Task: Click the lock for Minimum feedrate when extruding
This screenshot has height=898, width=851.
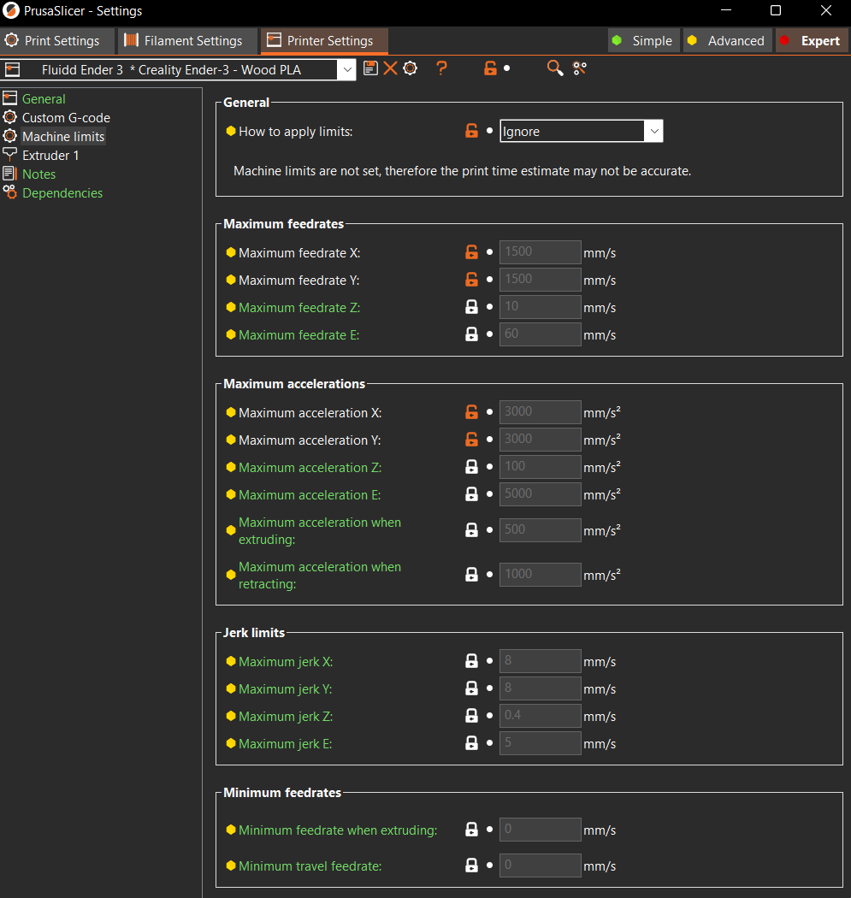Action: point(471,830)
